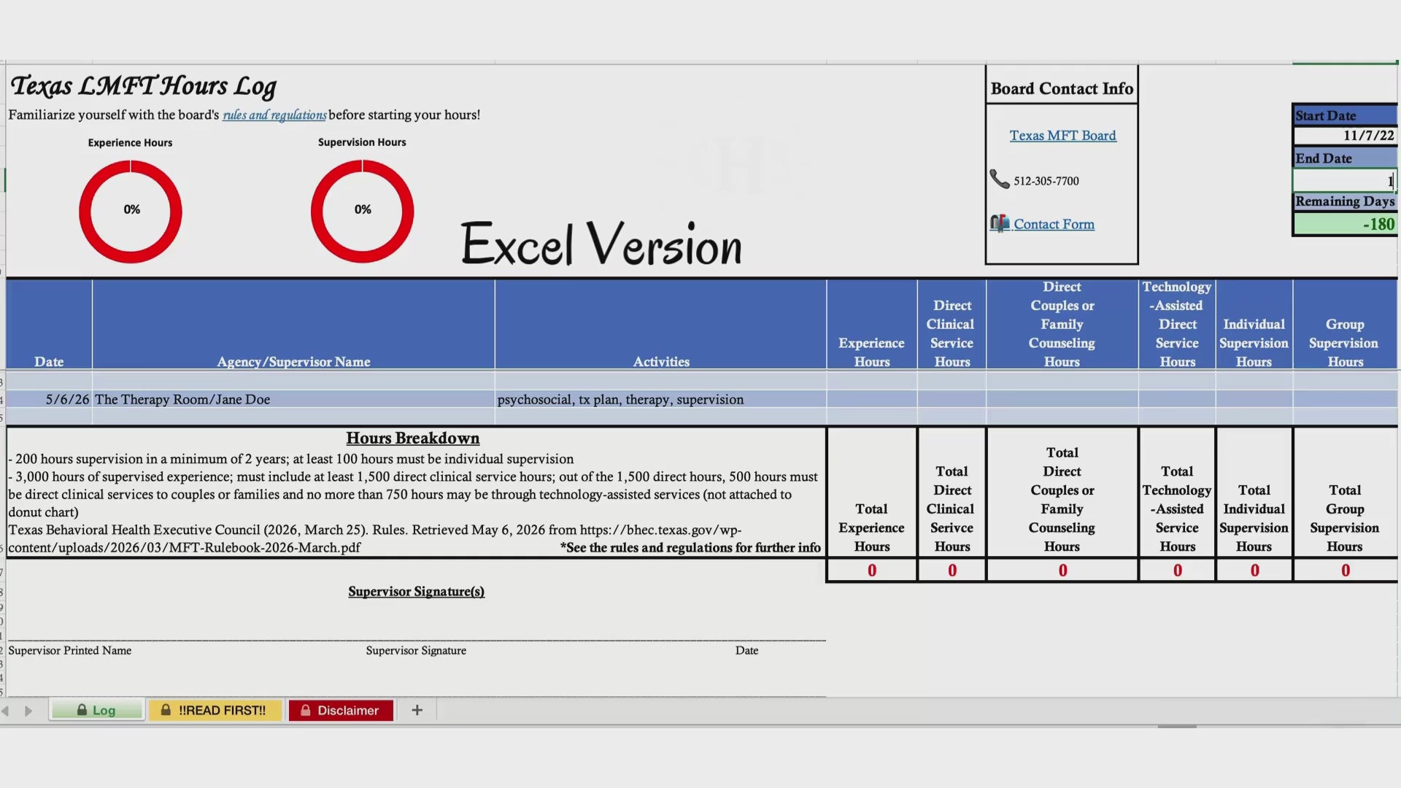Select the cell The Therapy Room/Jane Doe
Screen dimensions: 1401x788
click(293, 399)
